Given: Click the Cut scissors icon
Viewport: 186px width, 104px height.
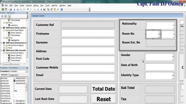Looking at the screenshot, I should 15,10.
